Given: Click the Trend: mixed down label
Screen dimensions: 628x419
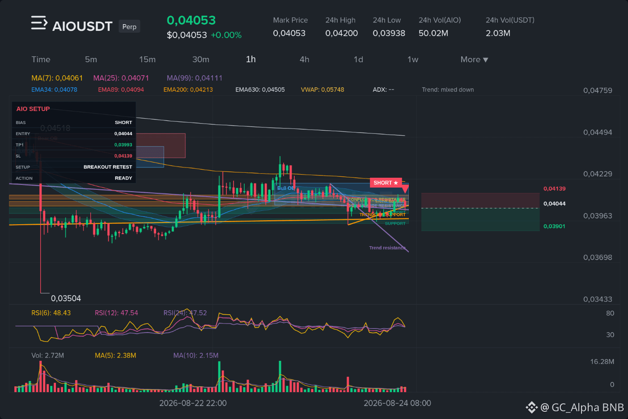Looking at the screenshot, I should (448, 90).
